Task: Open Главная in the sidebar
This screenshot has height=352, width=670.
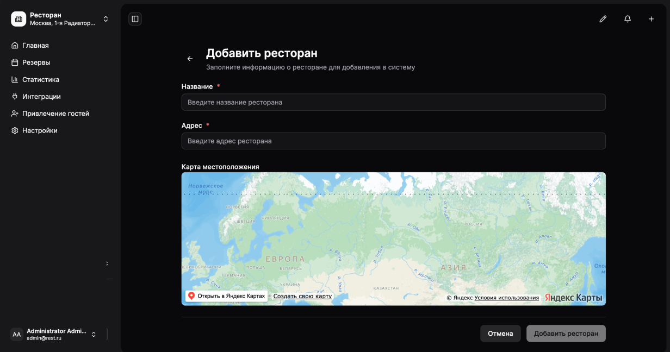Action: tap(35, 46)
